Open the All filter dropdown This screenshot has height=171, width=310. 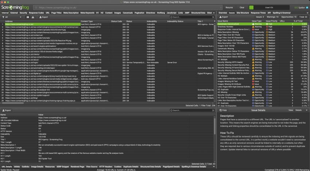point(12,17)
